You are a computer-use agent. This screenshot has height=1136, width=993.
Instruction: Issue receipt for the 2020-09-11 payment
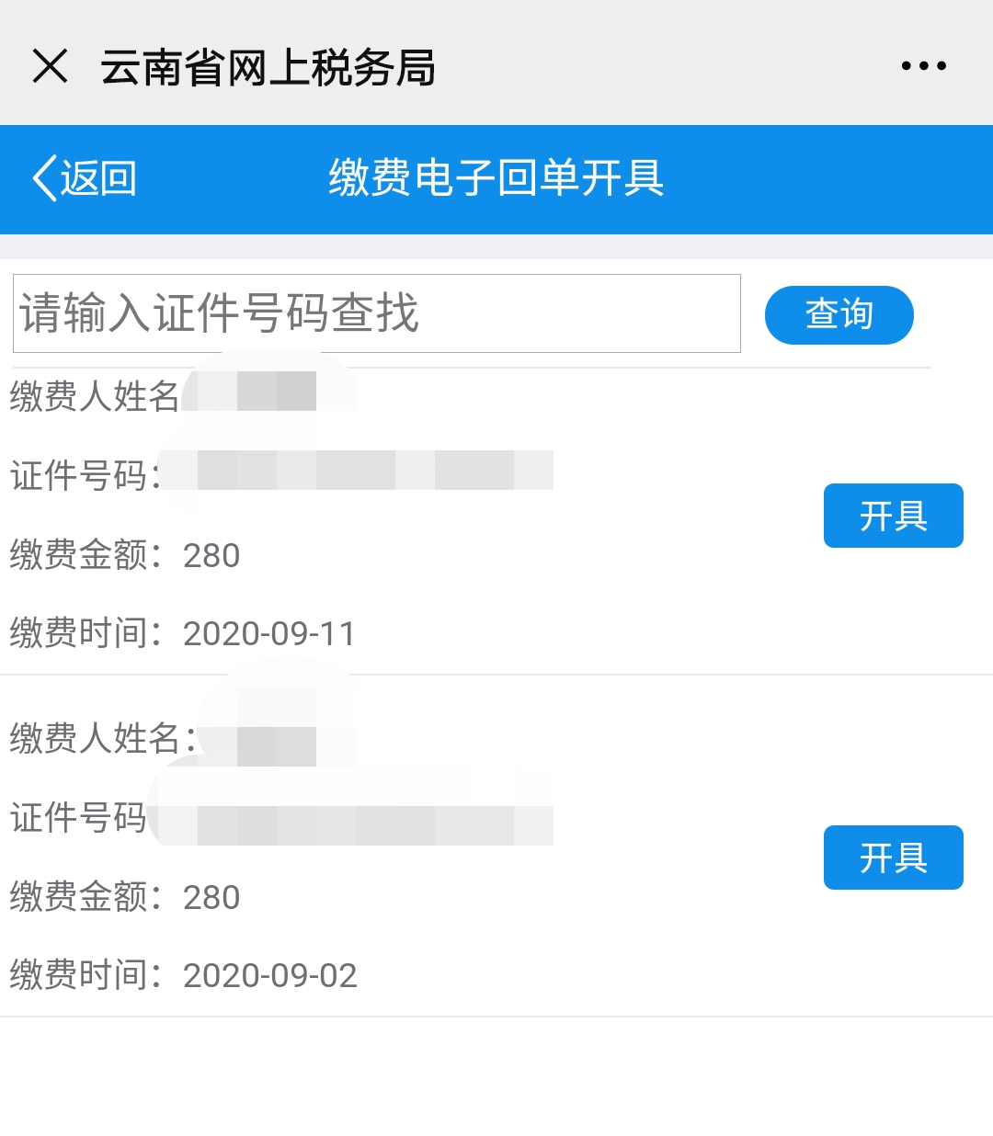point(894,516)
